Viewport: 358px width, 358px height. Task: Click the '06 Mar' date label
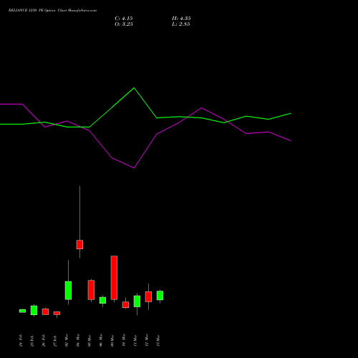[x=101, y=340]
